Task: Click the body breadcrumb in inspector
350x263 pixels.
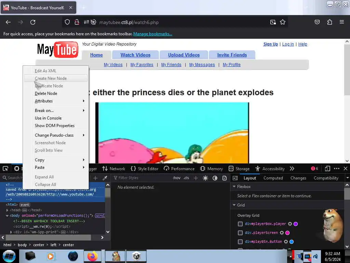Action: pyautogui.click(x=22, y=245)
